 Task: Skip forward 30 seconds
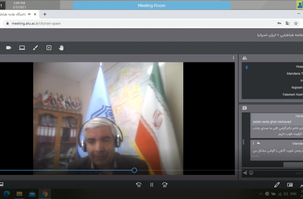165,185
